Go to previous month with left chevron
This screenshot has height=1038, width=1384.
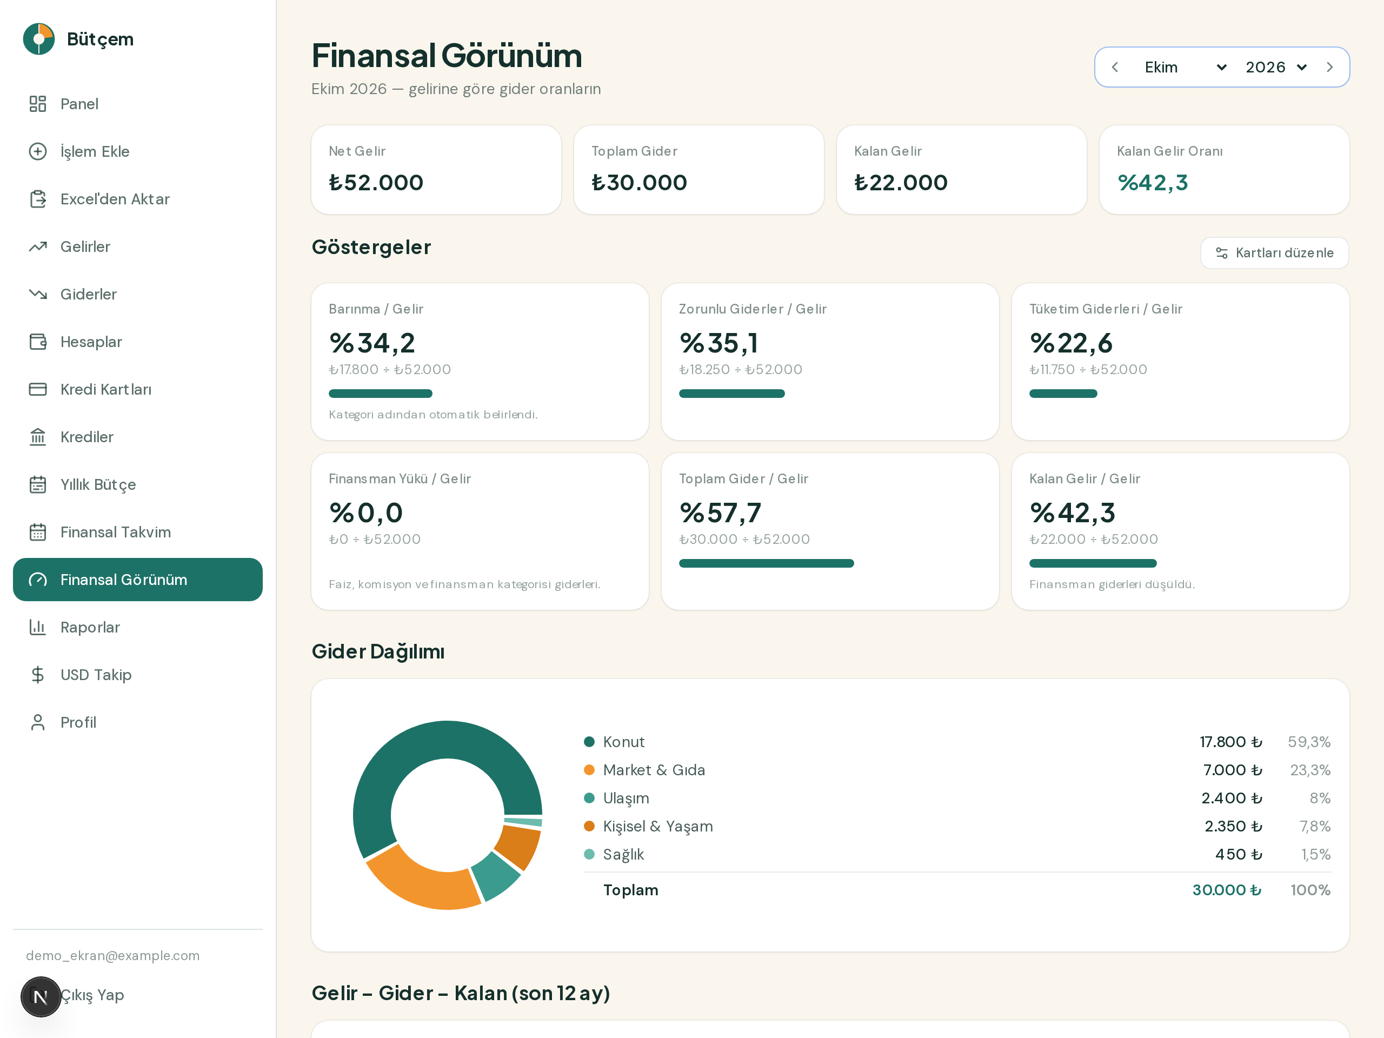(x=1114, y=67)
